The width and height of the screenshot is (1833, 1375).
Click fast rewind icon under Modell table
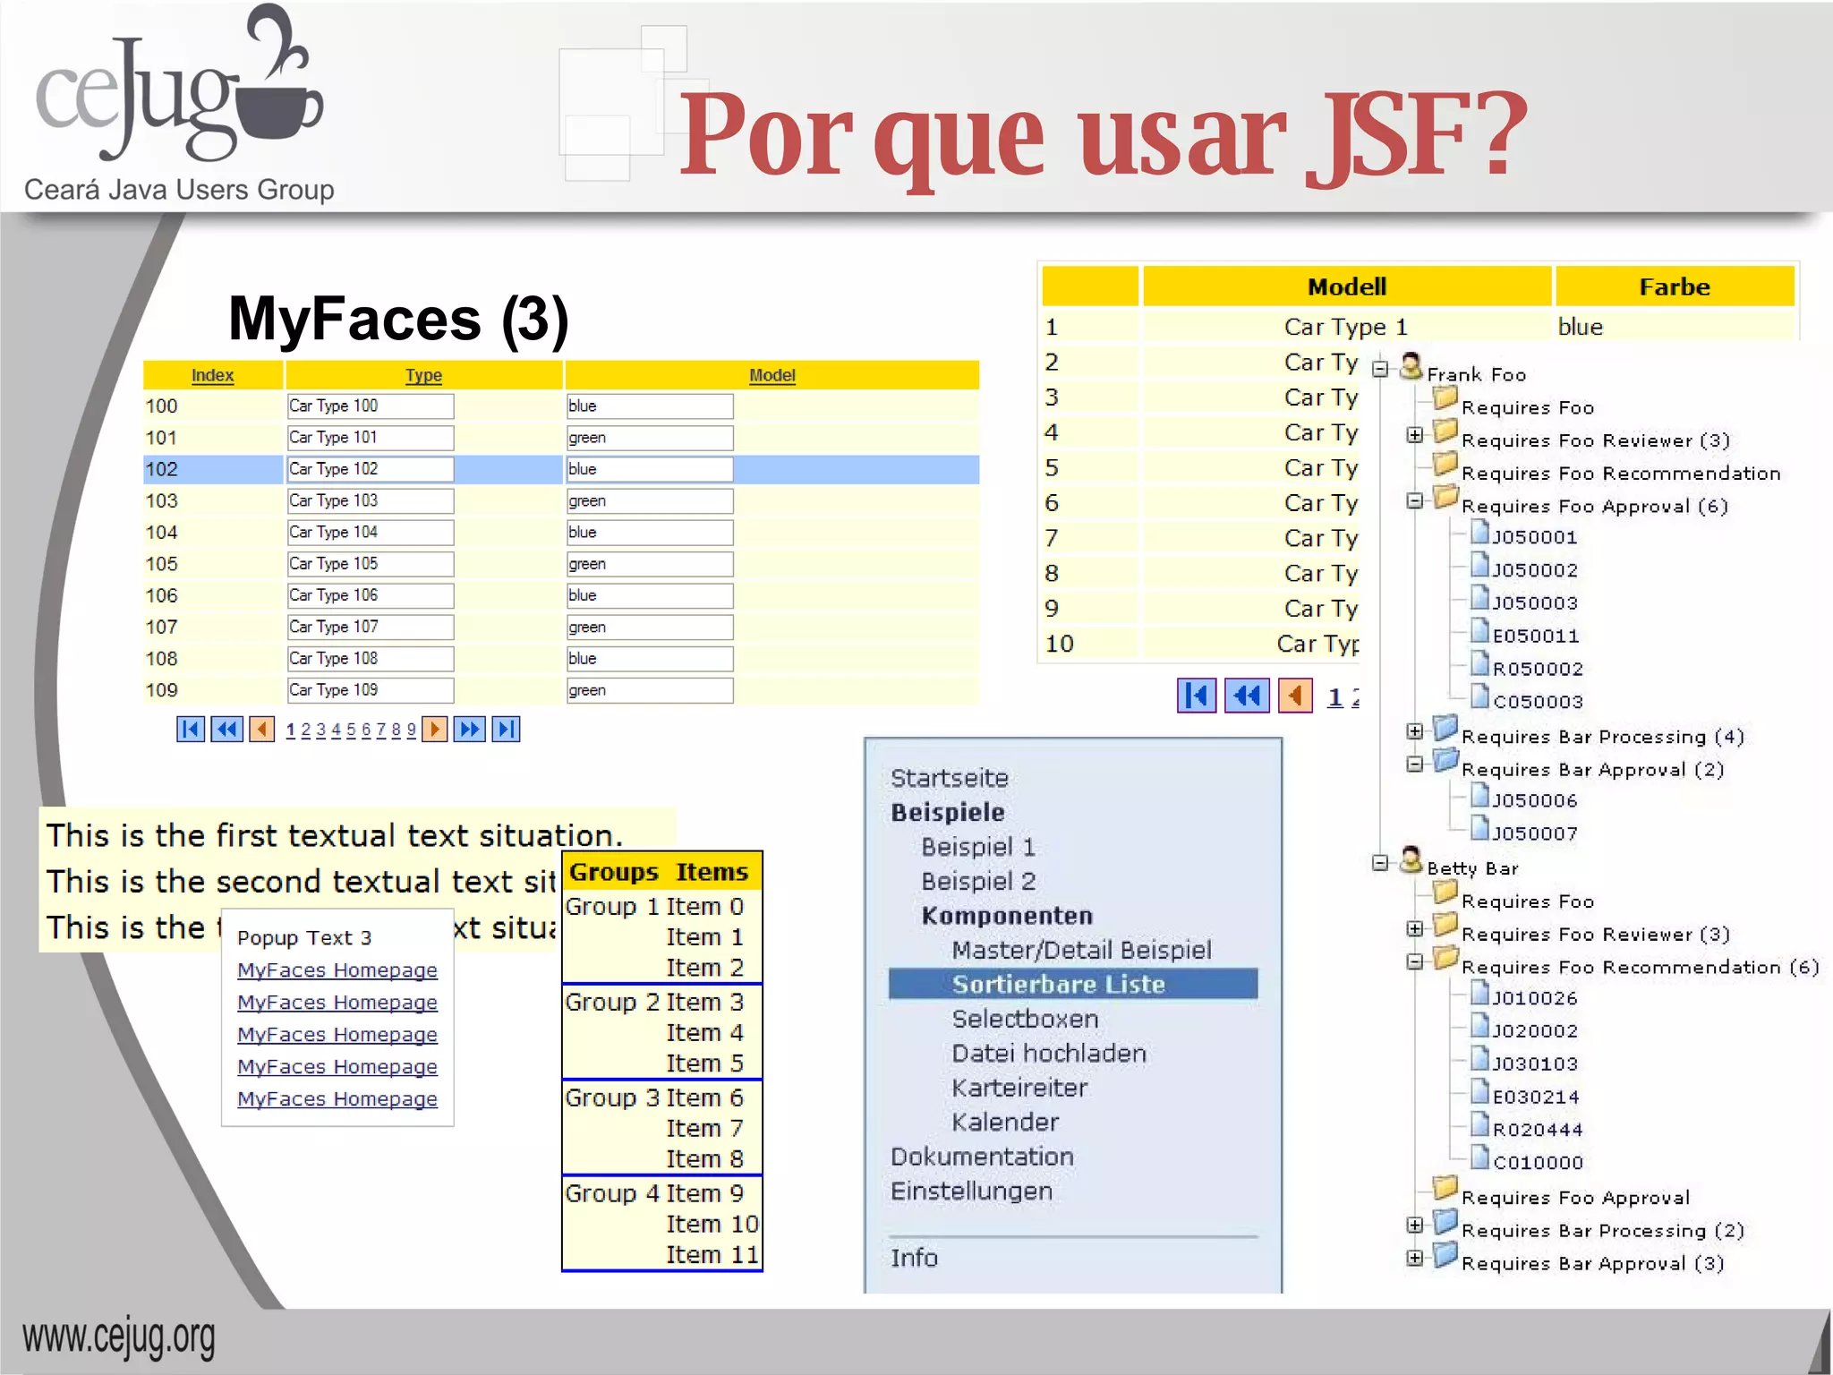coord(1247,696)
